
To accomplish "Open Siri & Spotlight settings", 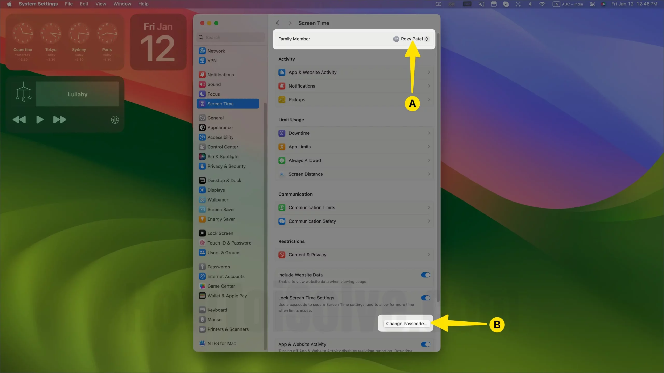I will pos(223,156).
